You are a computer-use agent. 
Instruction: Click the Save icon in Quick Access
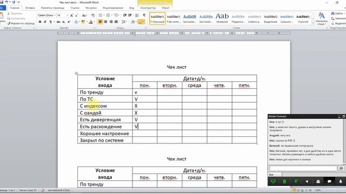click(2, 2)
